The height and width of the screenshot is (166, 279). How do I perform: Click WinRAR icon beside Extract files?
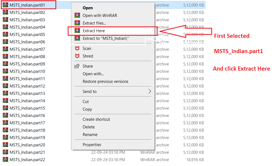click(77, 23)
